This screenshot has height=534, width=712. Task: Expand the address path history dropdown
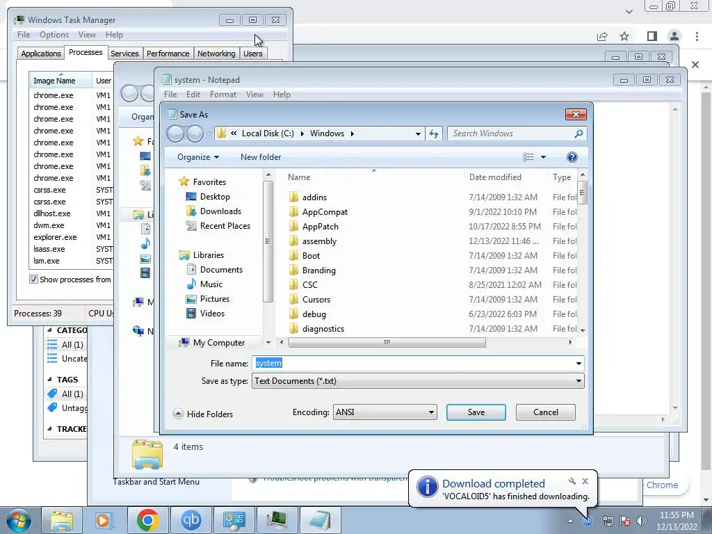[418, 133]
